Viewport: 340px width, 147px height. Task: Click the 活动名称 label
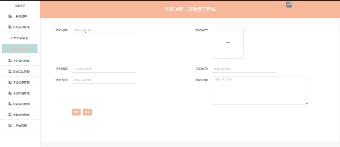click(x=62, y=30)
